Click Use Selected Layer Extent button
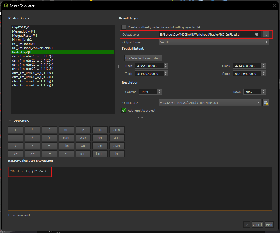Viewport: 280px width, 233px height. click(x=143, y=58)
